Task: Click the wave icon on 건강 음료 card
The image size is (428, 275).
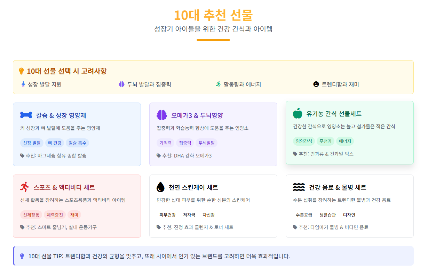Action: click(x=299, y=187)
